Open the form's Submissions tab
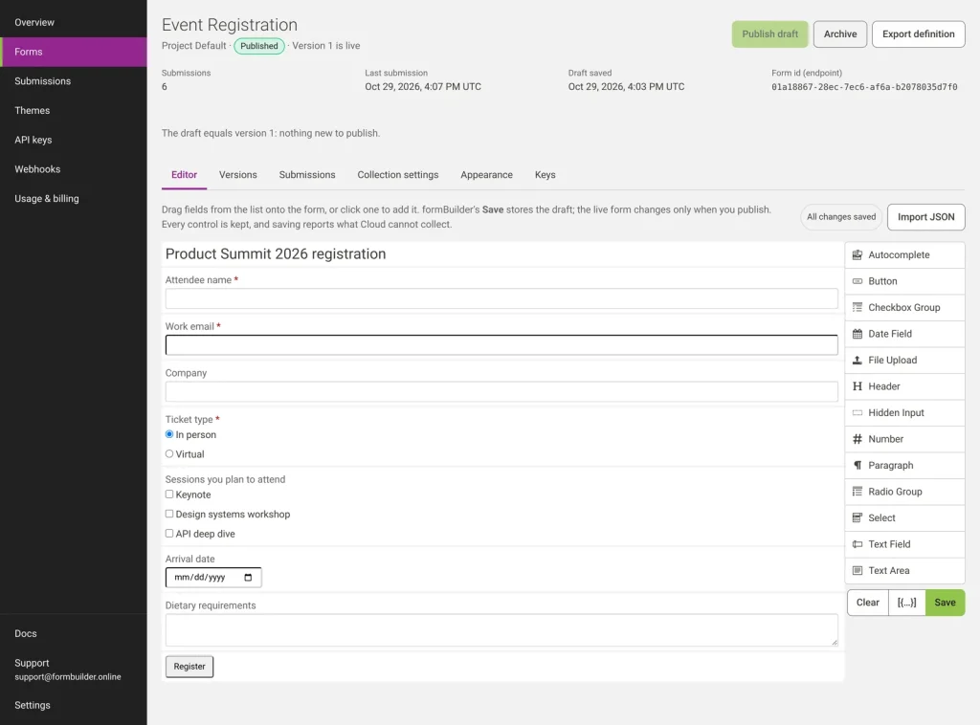The image size is (980, 725). point(307,175)
